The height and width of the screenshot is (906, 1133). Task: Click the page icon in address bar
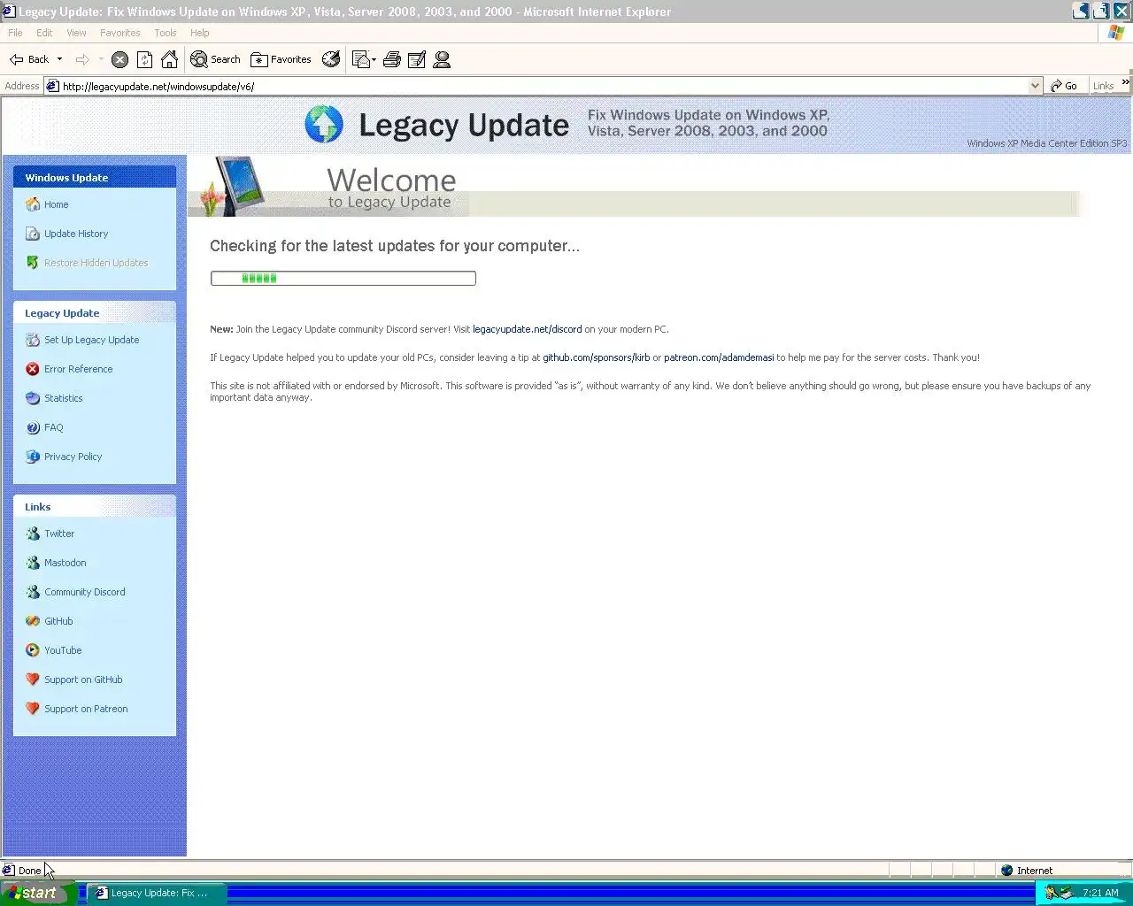tap(52, 86)
